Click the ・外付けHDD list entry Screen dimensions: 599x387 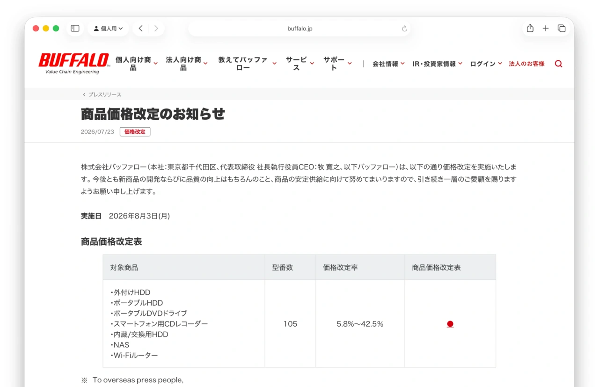[131, 292]
